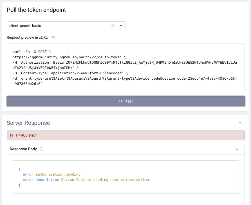Collapse the Server Response panel

(x=240, y=123)
